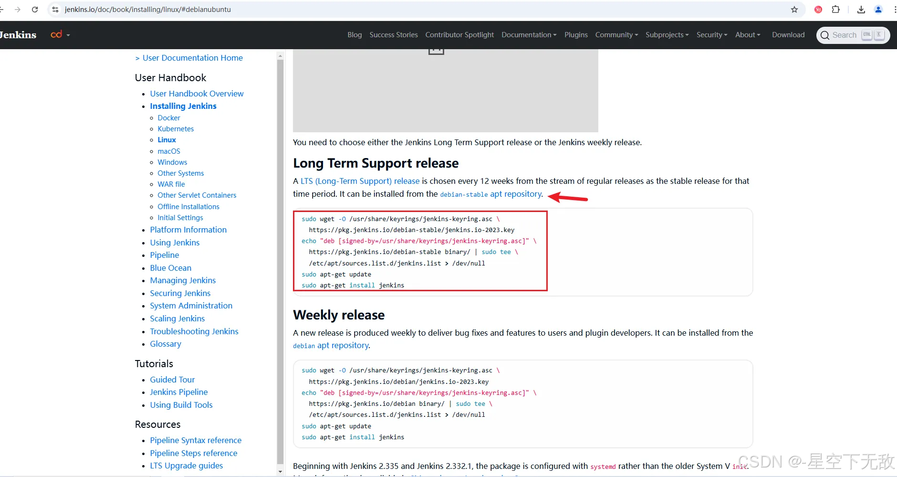This screenshot has width=897, height=477.
Task: Open the Download nav item
Action: (788, 35)
